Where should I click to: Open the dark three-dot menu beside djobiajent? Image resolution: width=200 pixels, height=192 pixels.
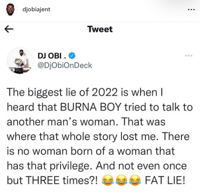point(191,10)
